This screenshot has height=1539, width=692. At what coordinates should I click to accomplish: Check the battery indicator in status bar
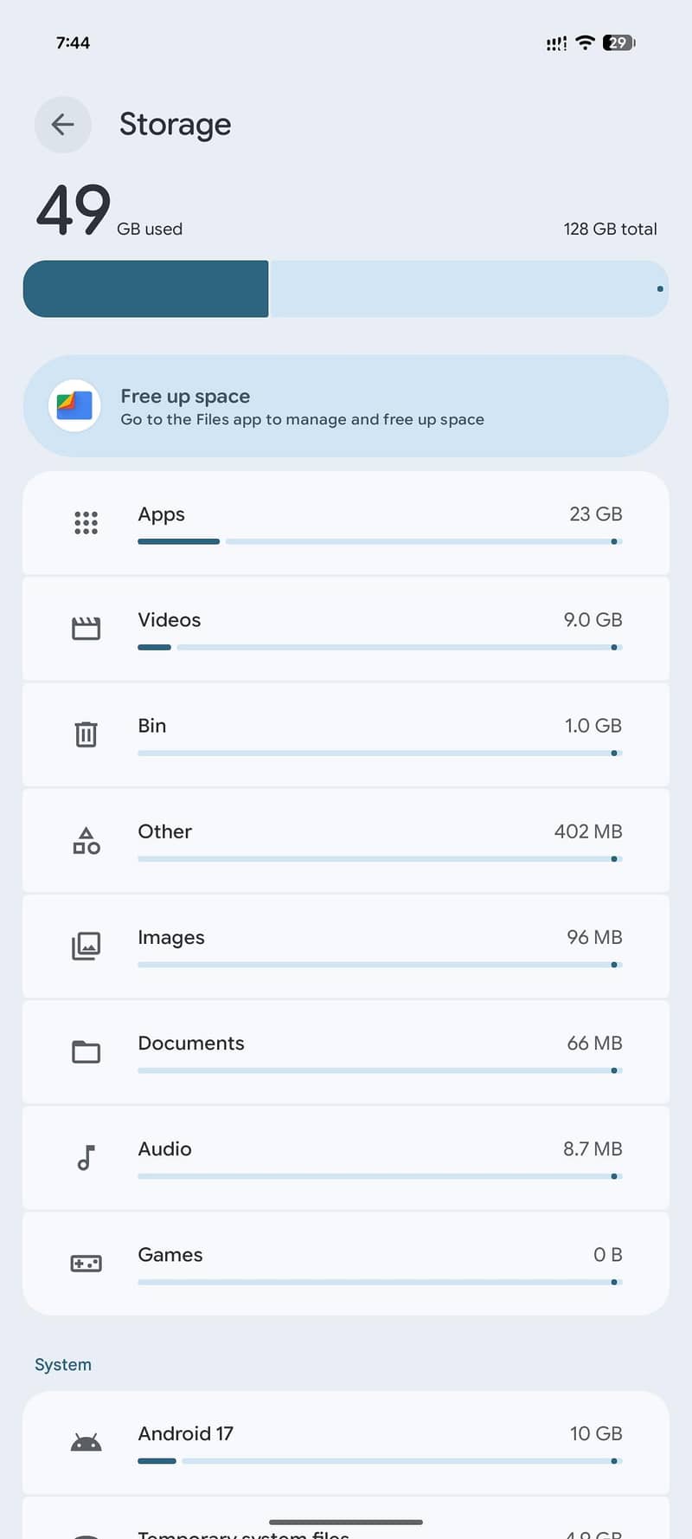point(619,42)
